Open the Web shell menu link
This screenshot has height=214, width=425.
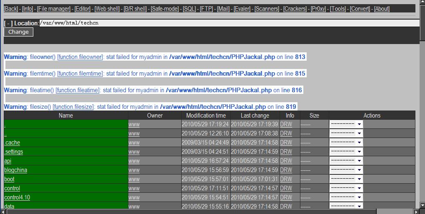[x=107, y=9]
